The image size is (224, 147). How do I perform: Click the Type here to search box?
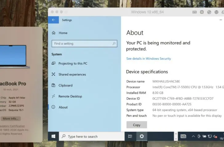coord(92,137)
